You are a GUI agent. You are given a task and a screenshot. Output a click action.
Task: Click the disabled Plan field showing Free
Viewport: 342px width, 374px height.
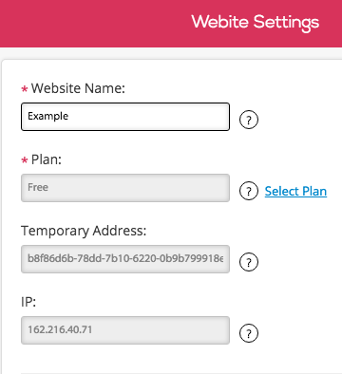click(x=125, y=188)
